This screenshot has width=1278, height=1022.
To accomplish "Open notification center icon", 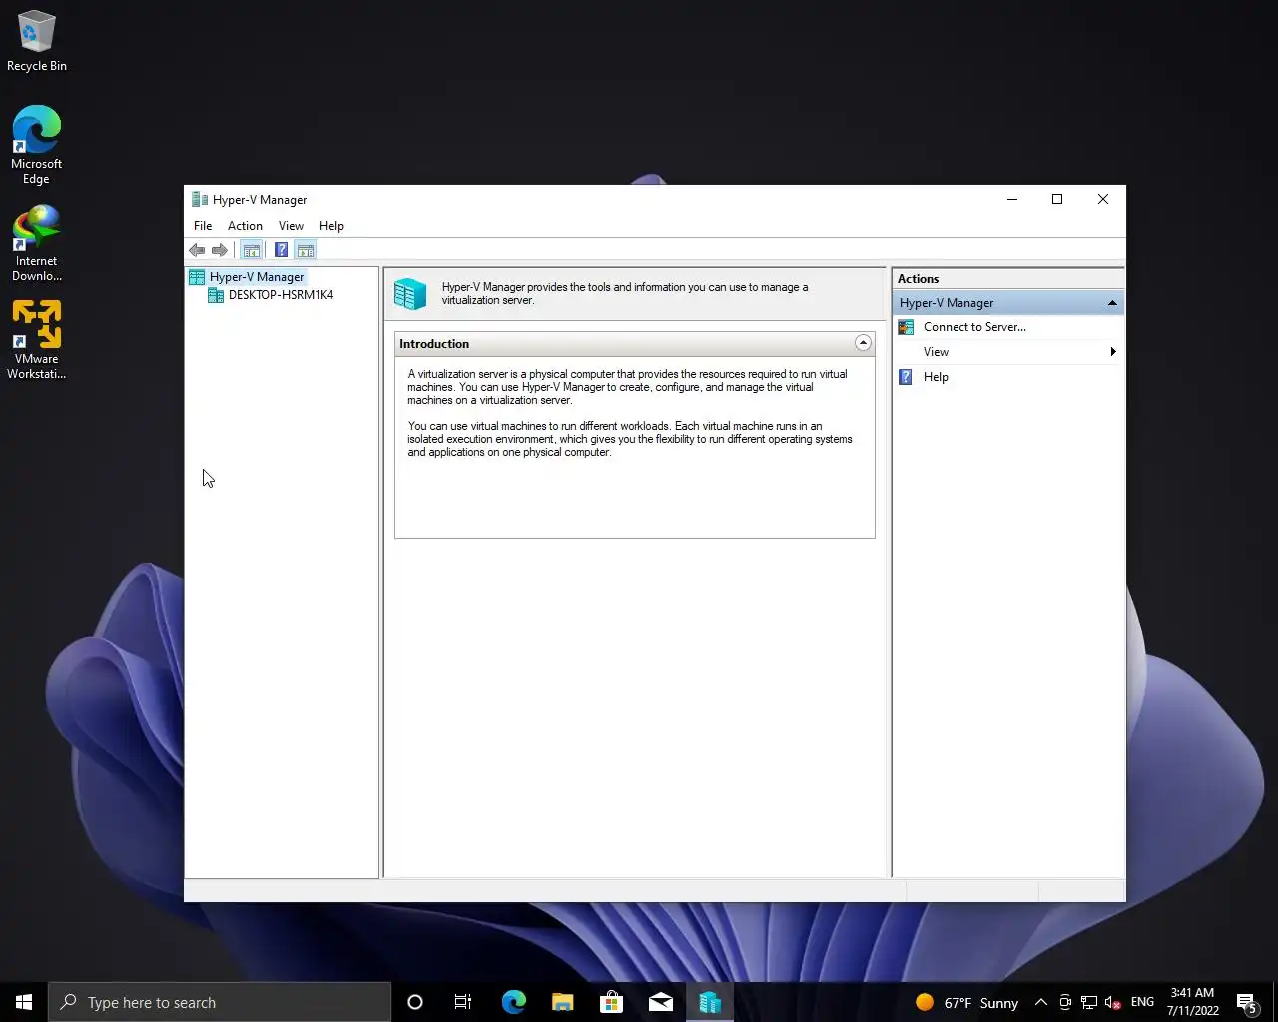I will [1247, 1002].
